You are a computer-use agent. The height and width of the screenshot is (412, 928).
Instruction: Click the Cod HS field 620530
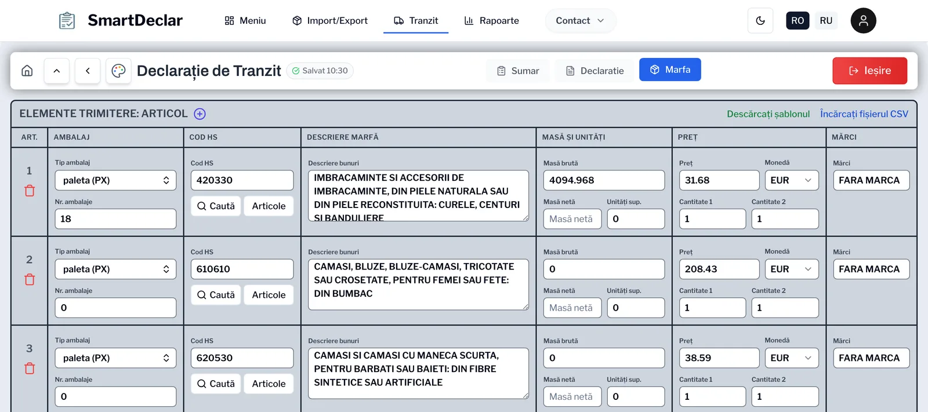(x=242, y=358)
